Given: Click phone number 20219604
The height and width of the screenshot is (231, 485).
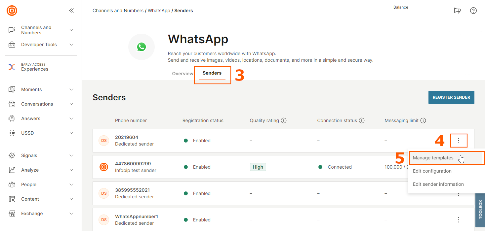Looking at the screenshot, I should [x=127, y=137].
